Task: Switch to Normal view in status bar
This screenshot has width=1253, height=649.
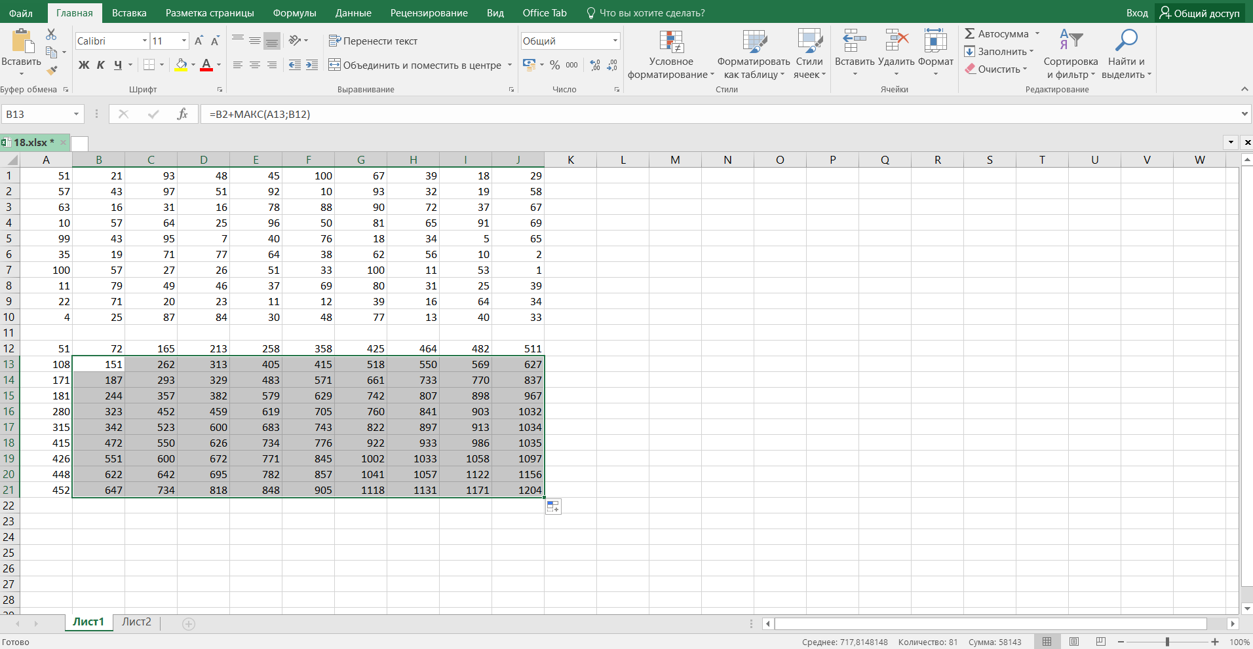Action: 1047,642
